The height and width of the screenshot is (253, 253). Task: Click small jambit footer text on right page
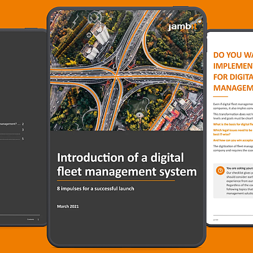pos(216,220)
